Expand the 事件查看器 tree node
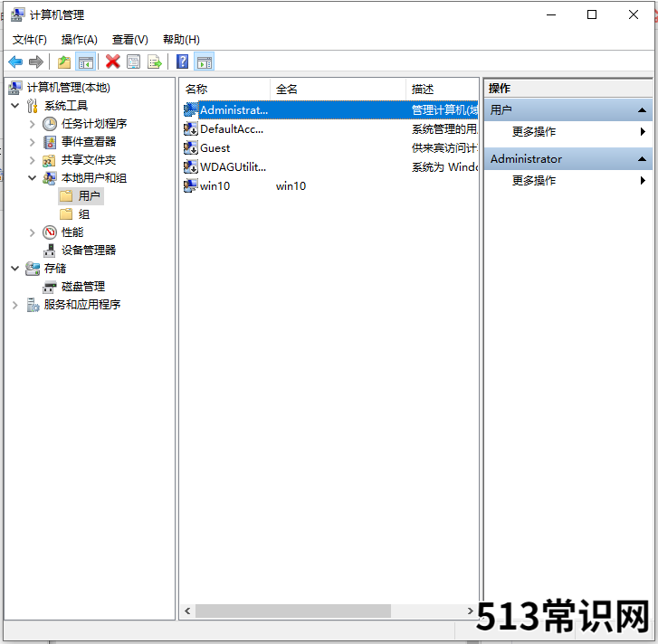The image size is (658, 644). 33,142
